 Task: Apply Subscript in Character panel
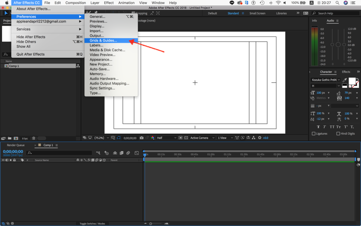tap(352, 127)
